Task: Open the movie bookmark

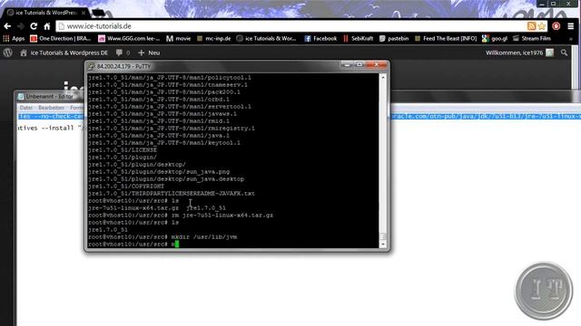Action: [178, 38]
